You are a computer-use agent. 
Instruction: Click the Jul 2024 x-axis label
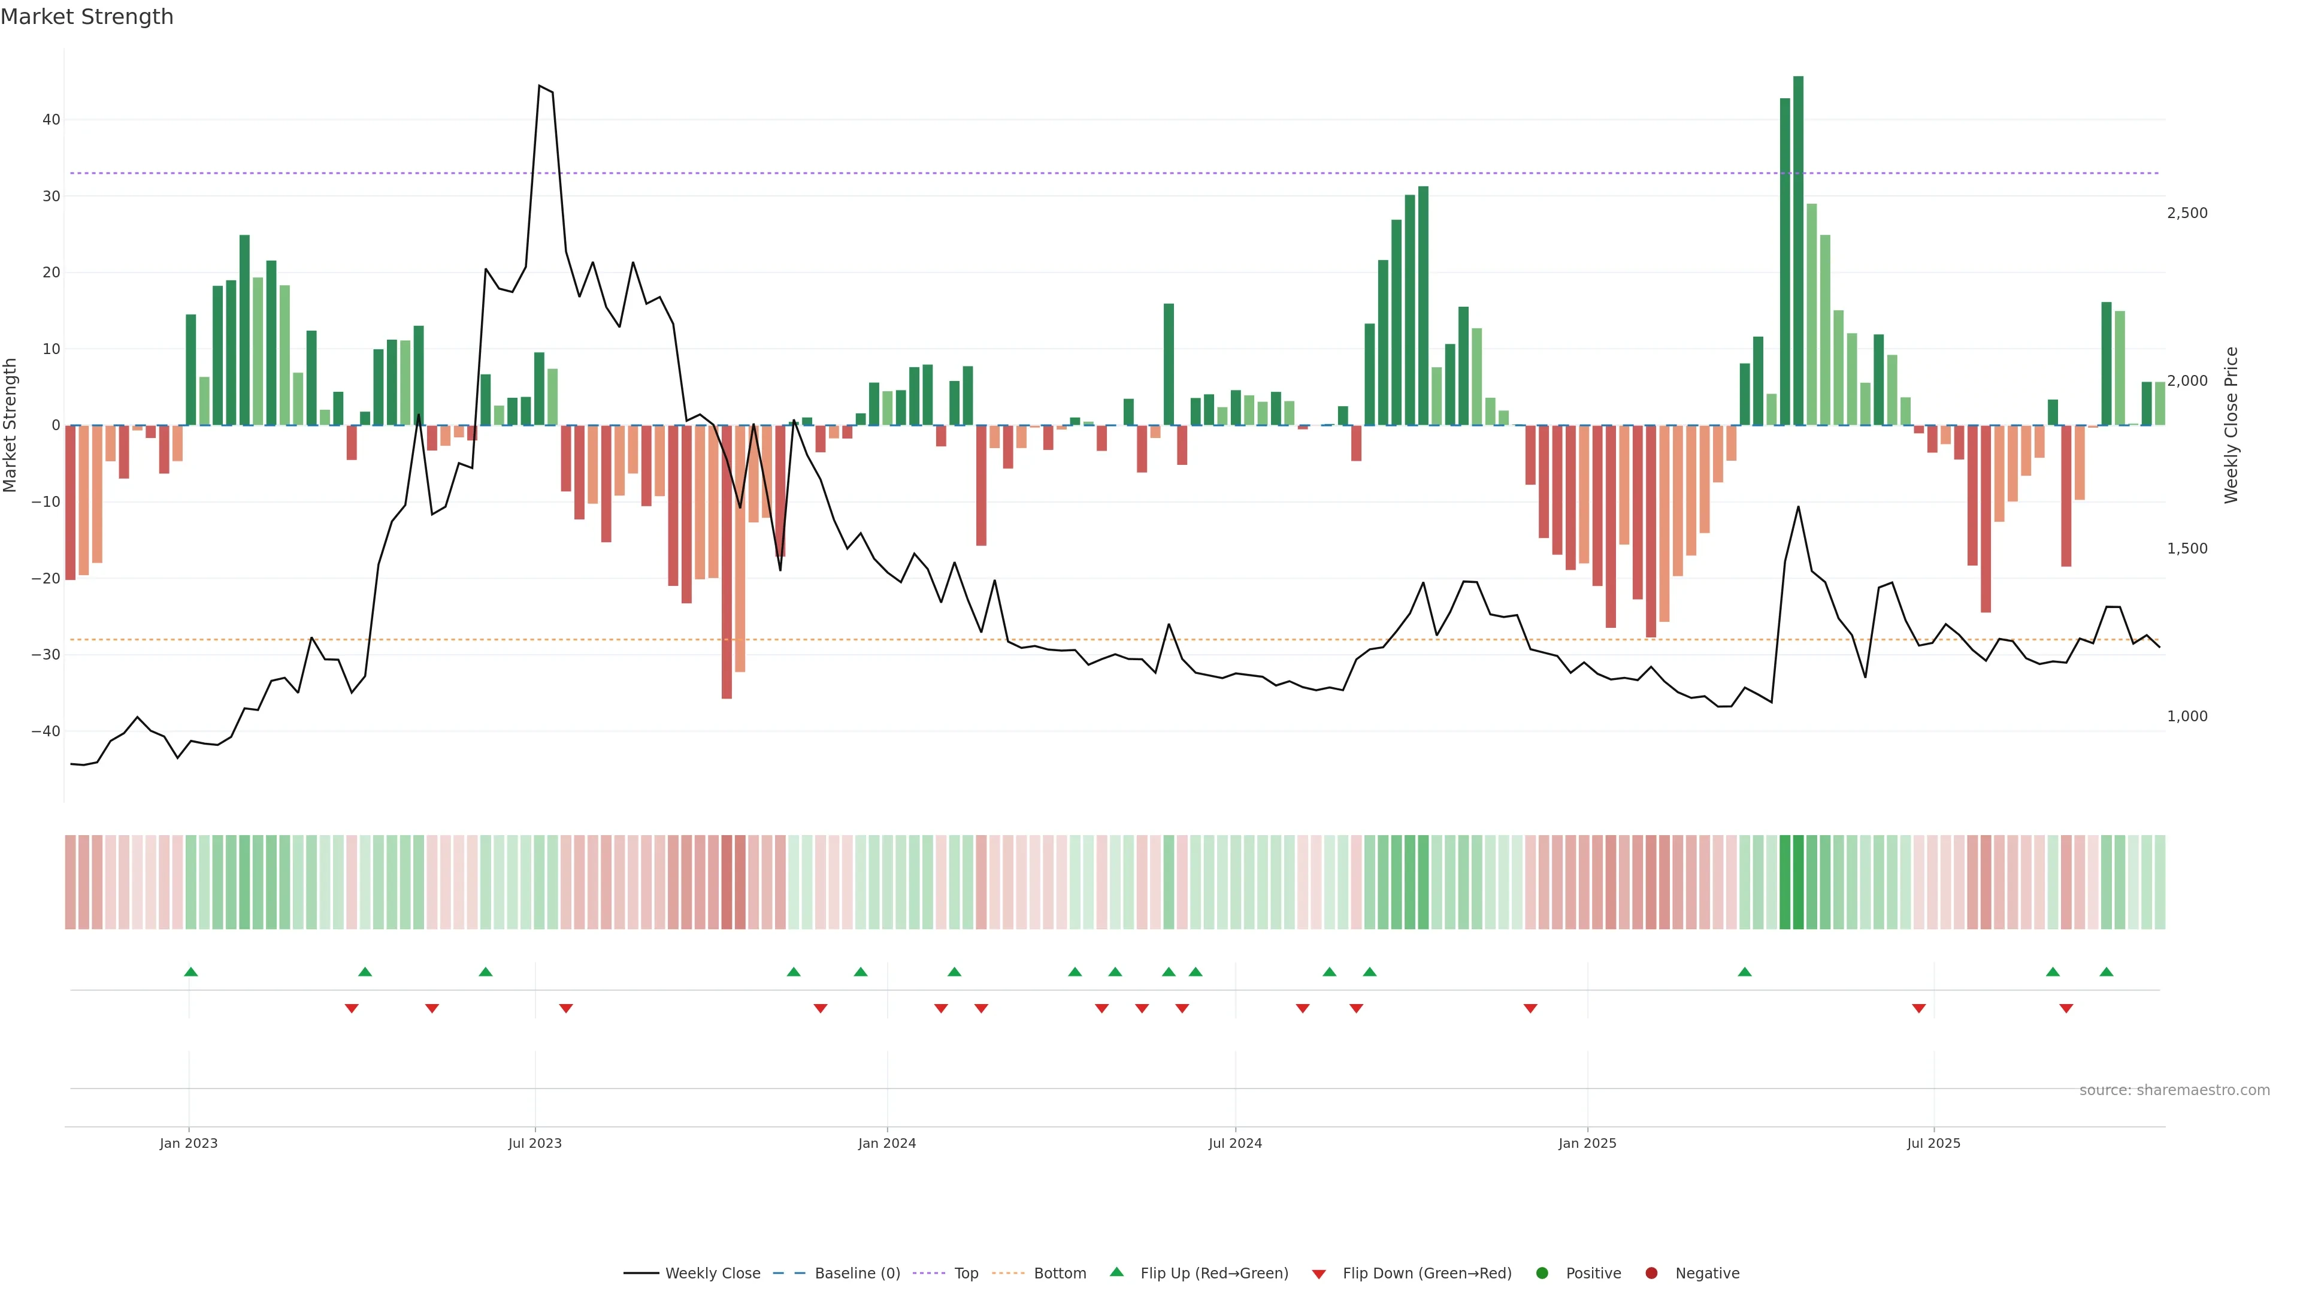(x=1235, y=1143)
